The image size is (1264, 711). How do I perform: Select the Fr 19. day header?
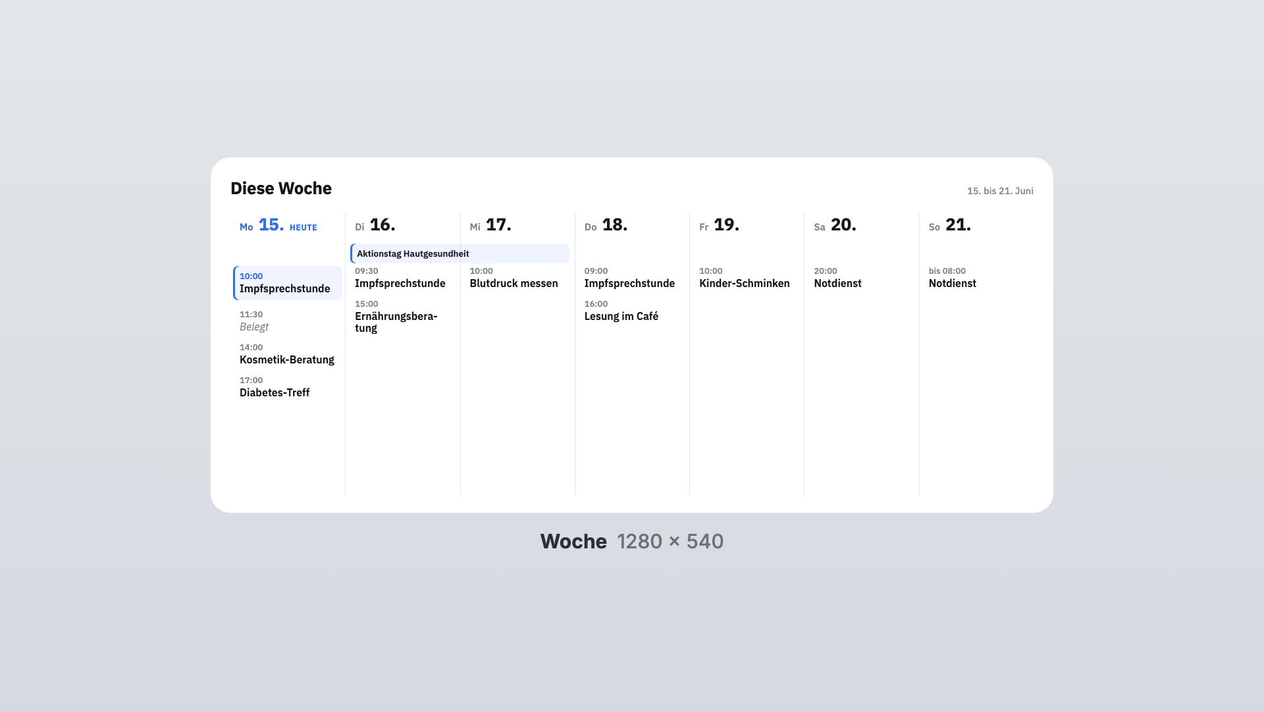(x=719, y=225)
